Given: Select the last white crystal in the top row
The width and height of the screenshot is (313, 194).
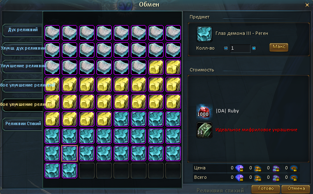Looking at the screenshot, I should [x=173, y=33].
